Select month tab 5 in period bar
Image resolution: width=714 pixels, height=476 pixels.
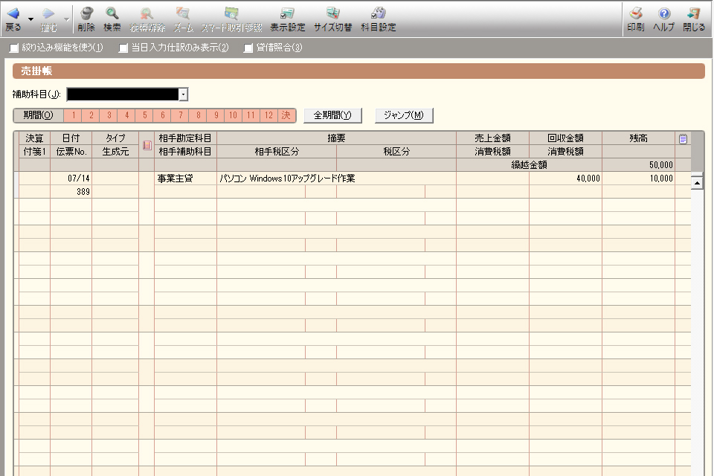click(144, 115)
